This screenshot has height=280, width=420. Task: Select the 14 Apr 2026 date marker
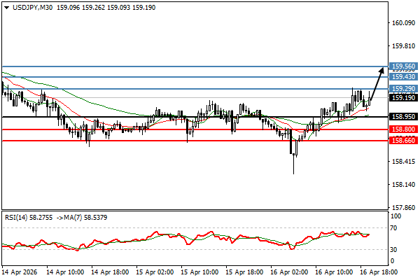[x=21, y=270]
